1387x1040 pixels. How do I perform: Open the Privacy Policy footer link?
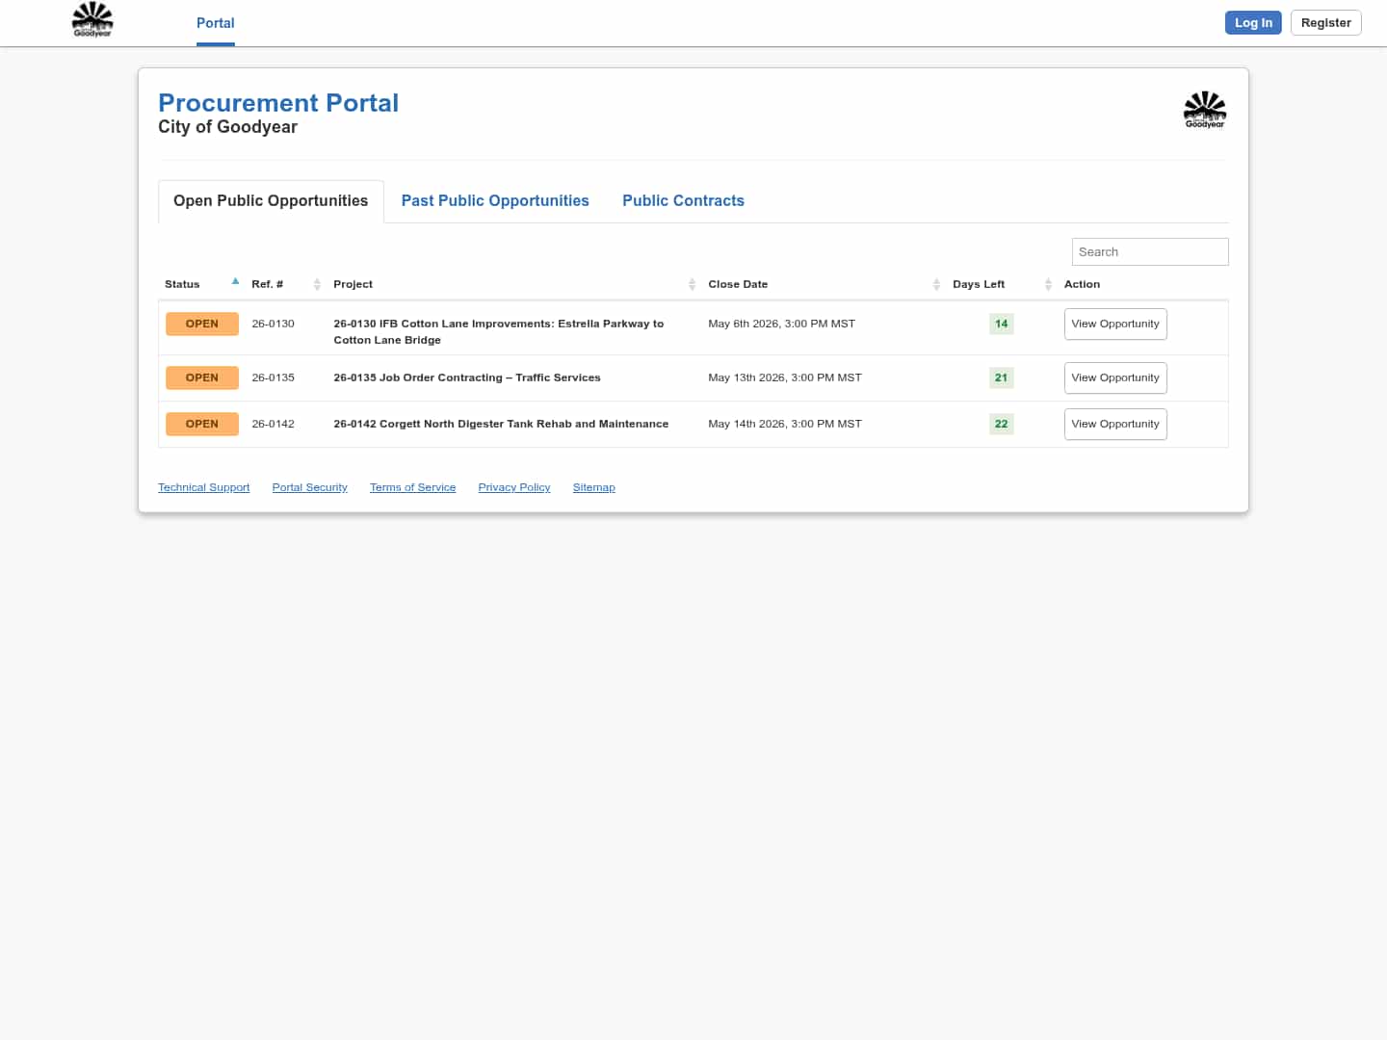point(513,488)
